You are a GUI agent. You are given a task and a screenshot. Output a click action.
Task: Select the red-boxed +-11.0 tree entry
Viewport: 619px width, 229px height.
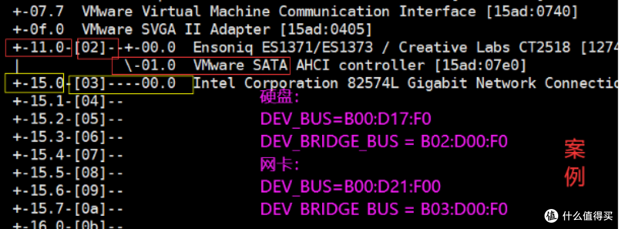click(39, 47)
